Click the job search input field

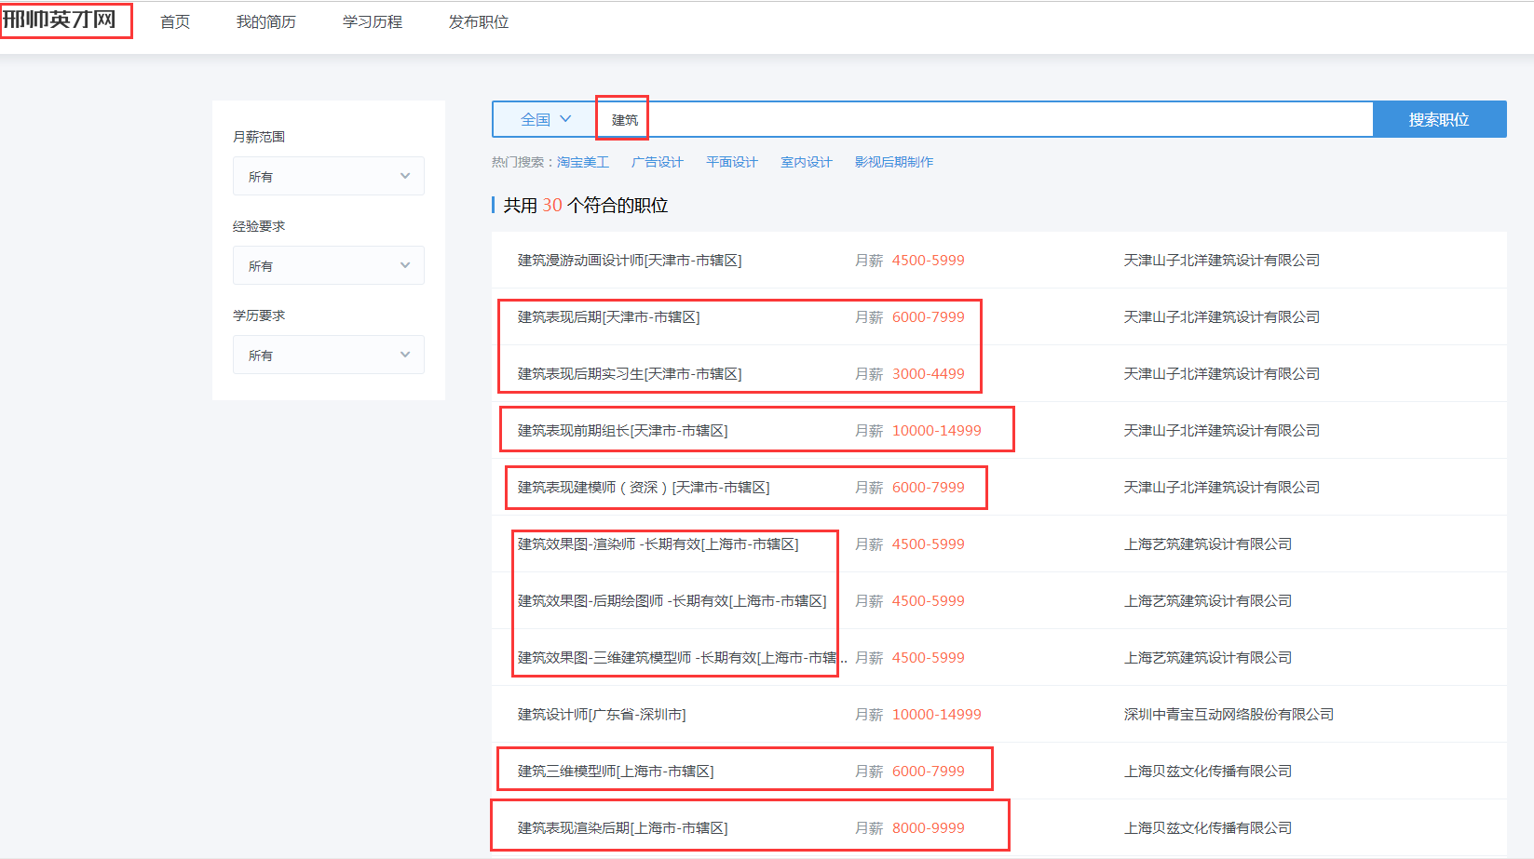pyautogui.click(x=1006, y=119)
